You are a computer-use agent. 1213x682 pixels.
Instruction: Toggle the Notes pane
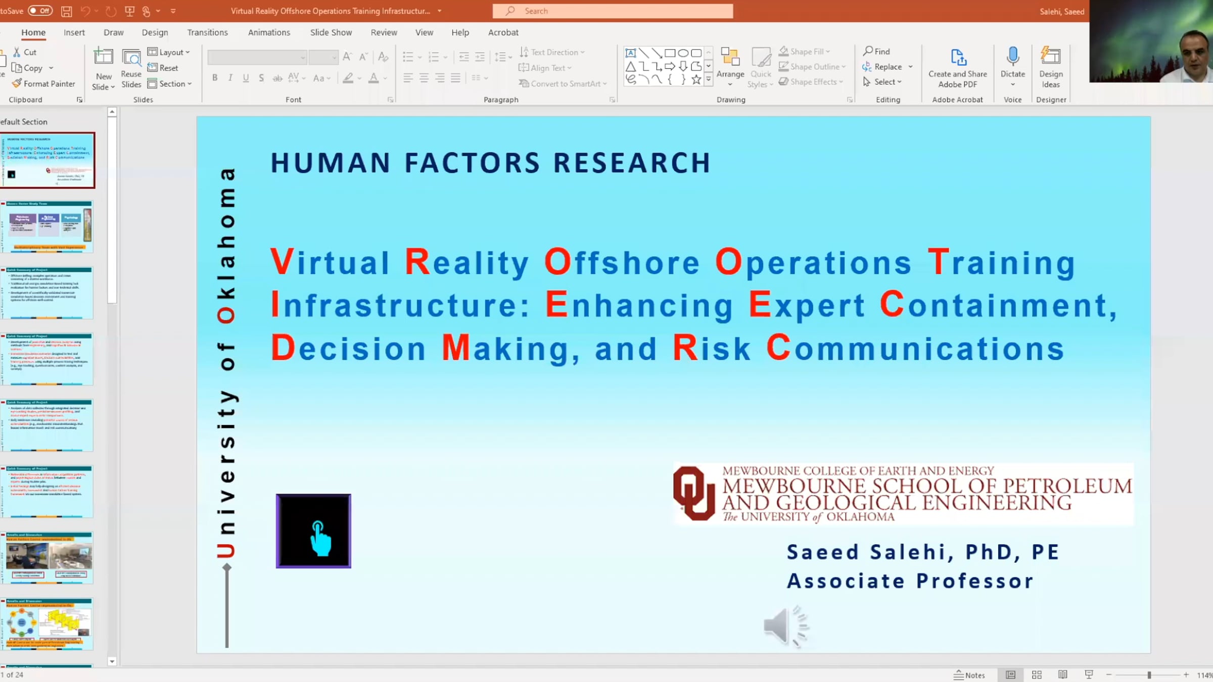pos(969,674)
